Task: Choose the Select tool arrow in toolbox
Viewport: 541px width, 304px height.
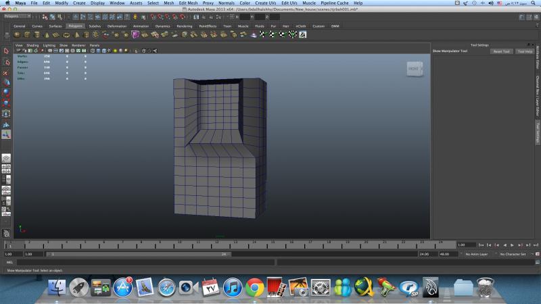Action: click(6, 51)
